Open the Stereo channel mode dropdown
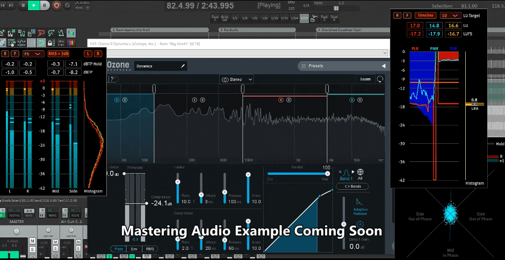The image size is (505, 260). pos(236,79)
